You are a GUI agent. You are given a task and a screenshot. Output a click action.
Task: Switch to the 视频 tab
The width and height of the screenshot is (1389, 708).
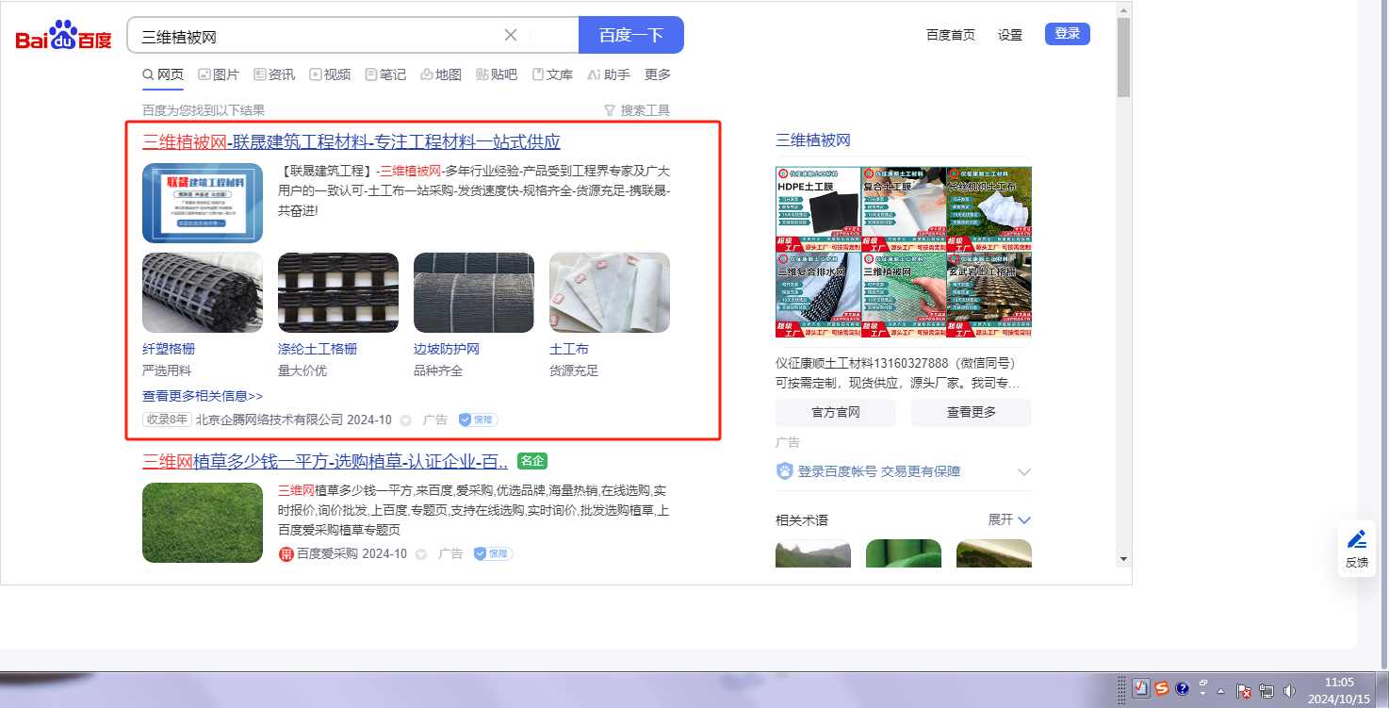tap(330, 74)
